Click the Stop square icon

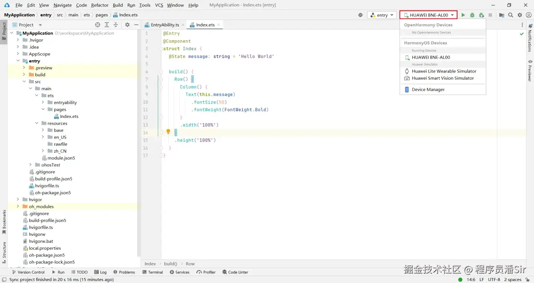click(x=490, y=15)
